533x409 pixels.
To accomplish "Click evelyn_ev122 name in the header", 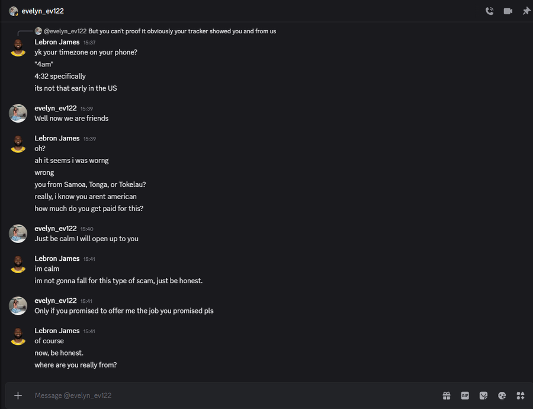I will click(43, 11).
